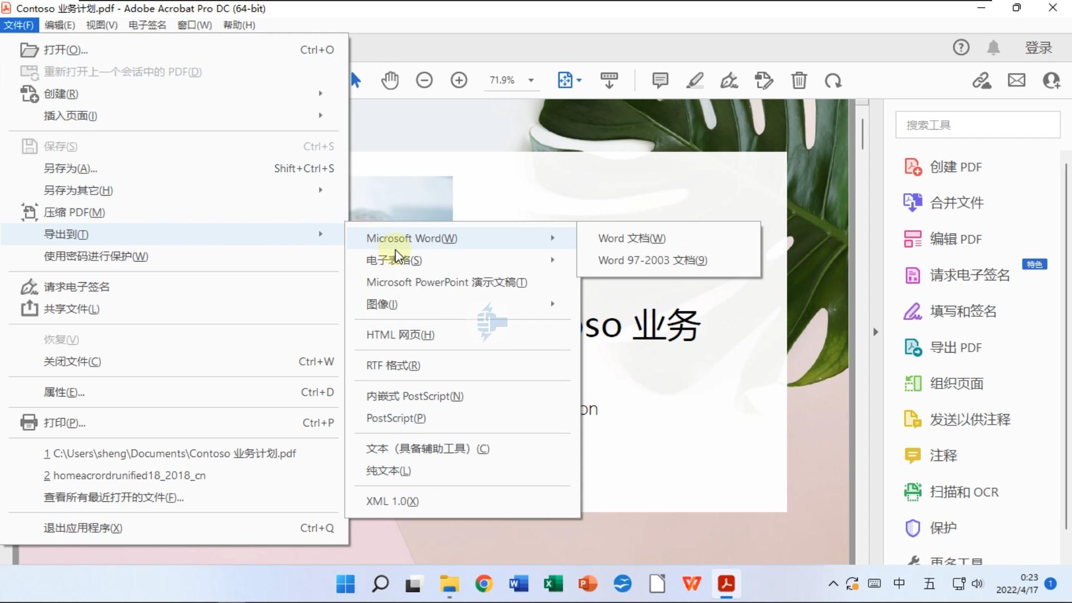
Task: Open the 创建 PDF tool
Action: click(x=957, y=166)
